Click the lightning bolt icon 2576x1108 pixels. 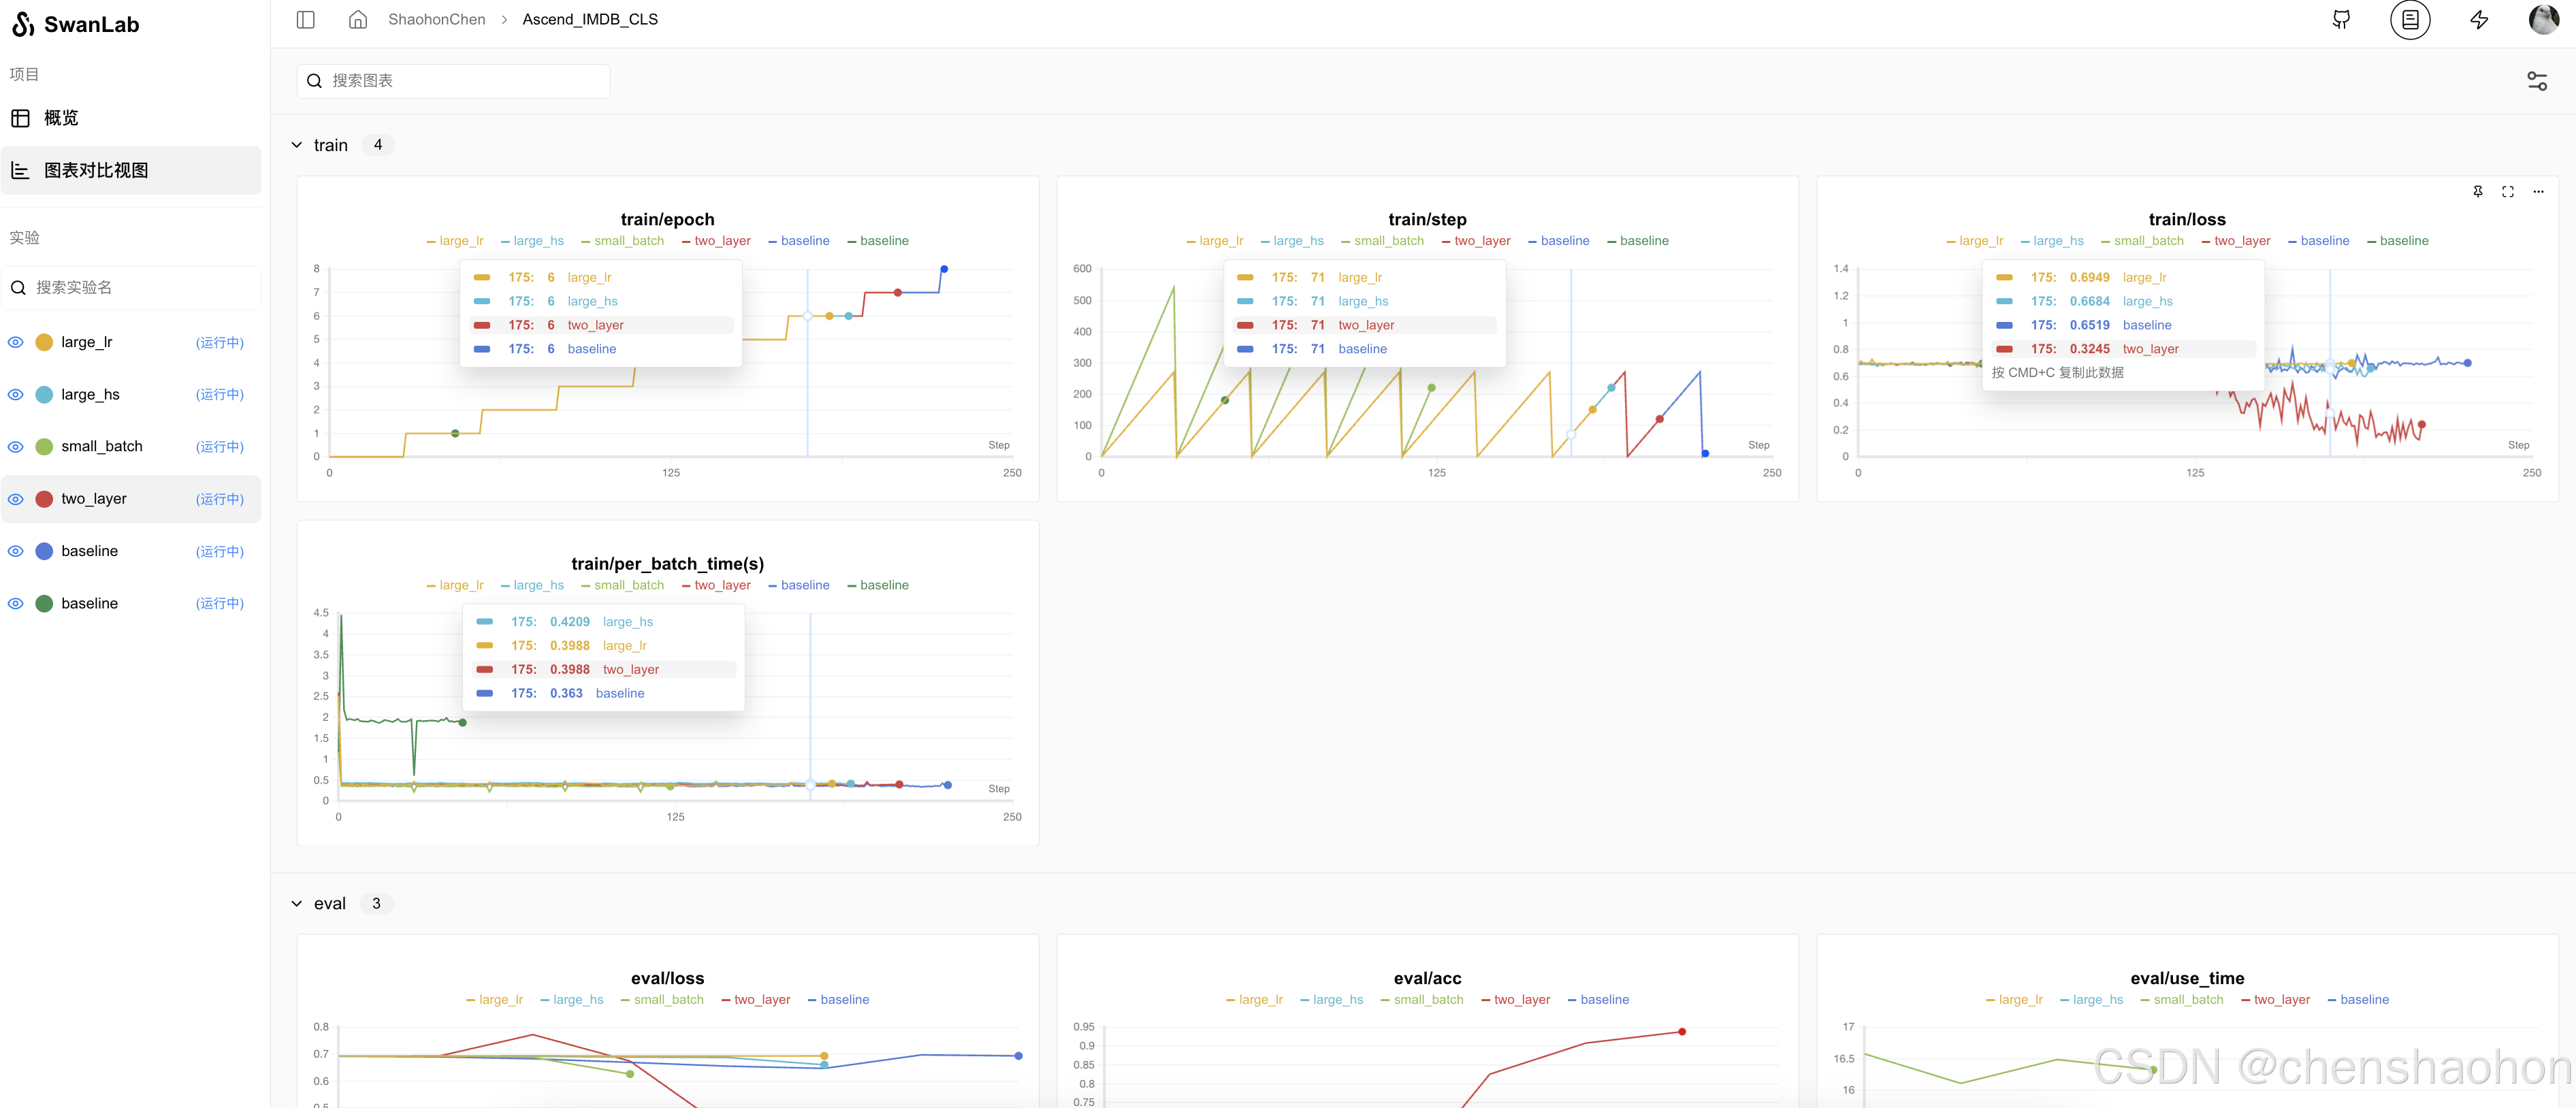click(2479, 20)
